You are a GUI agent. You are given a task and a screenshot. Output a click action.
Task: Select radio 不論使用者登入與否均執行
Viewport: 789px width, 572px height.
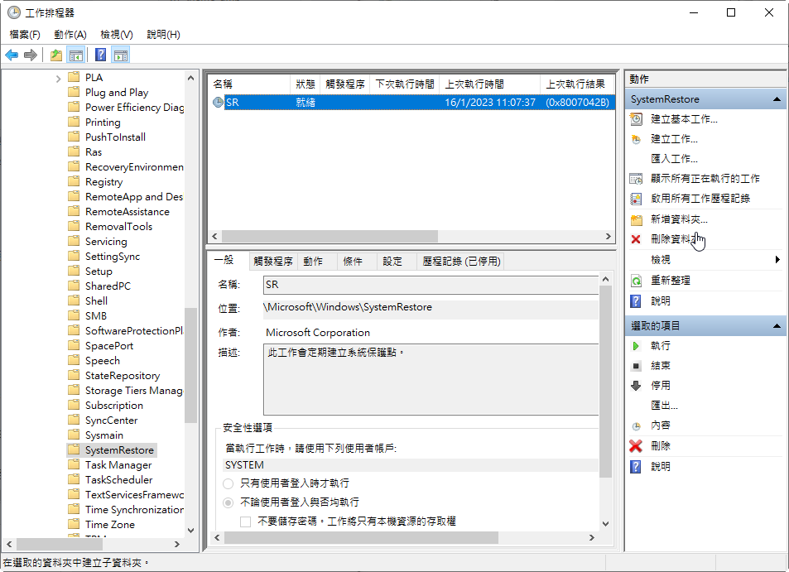coord(228,502)
